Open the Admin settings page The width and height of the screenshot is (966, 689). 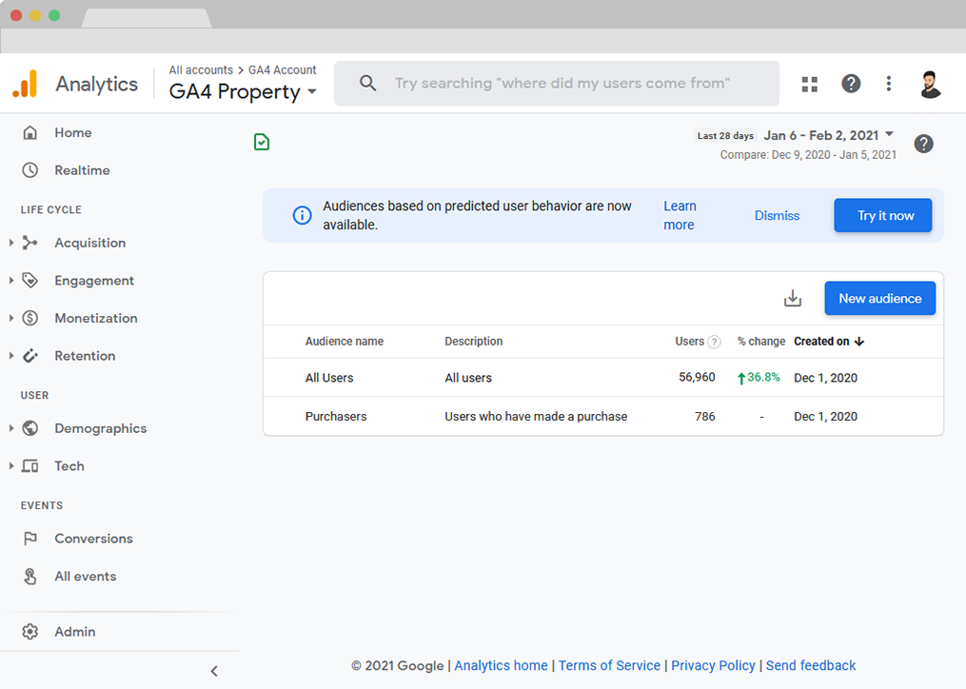point(74,632)
